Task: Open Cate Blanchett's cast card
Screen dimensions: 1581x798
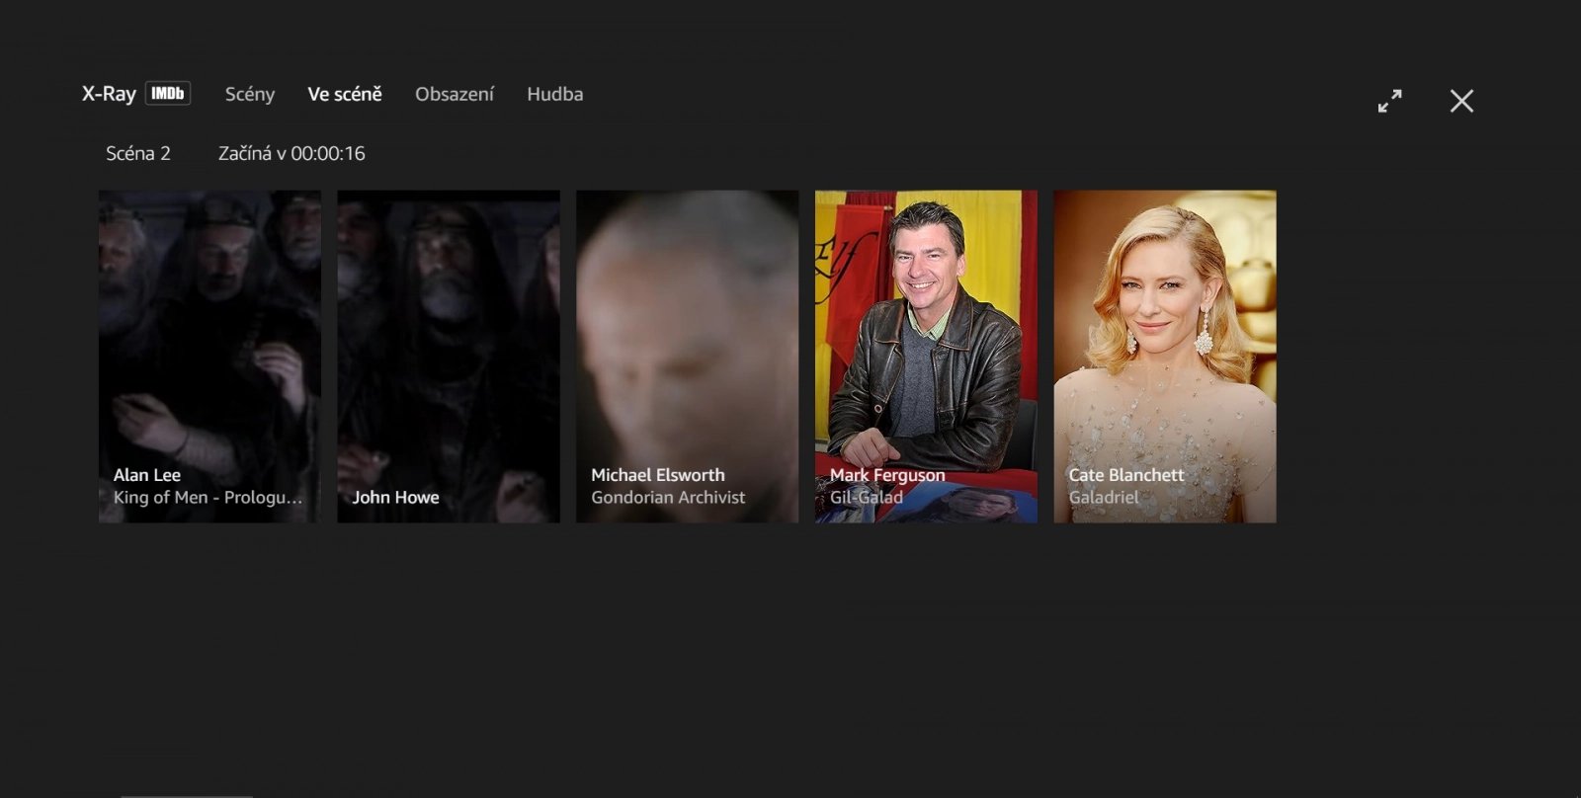Action: 1165,357
